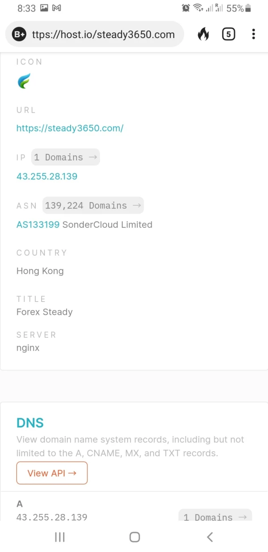Open the browser three-dot menu
This screenshot has width=268, height=552.
point(253,34)
